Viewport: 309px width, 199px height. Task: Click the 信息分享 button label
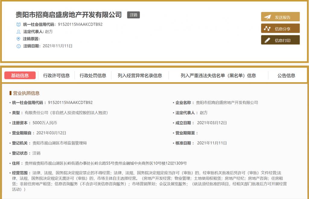[282, 29]
